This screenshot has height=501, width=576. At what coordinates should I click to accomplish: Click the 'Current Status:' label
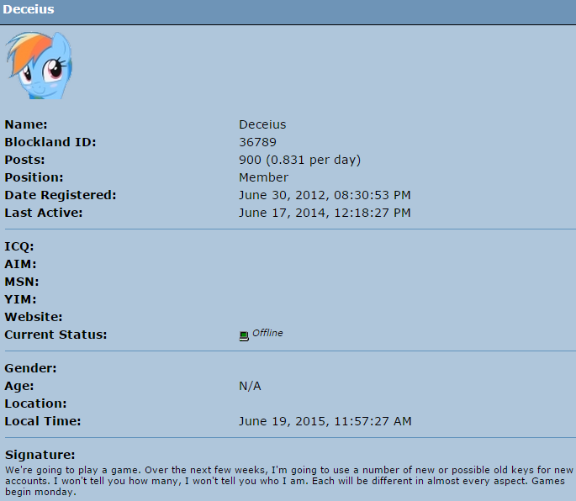pyautogui.click(x=55, y=335)
